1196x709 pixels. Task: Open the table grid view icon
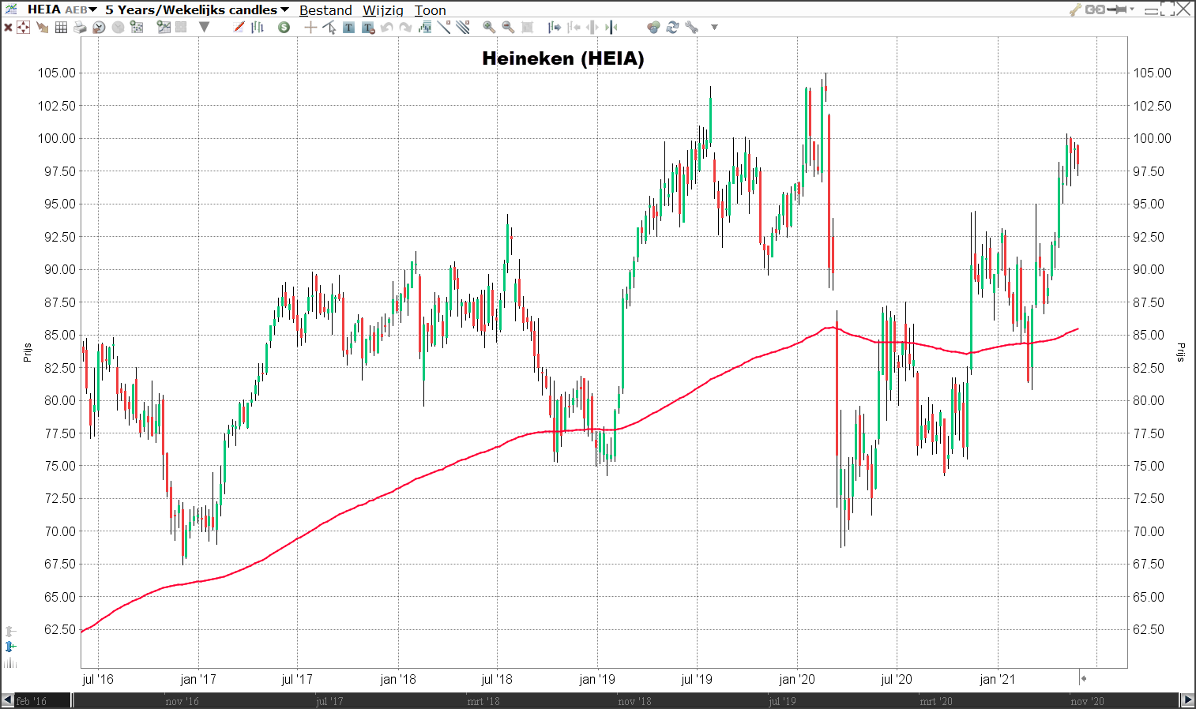(x=61, y=28)
